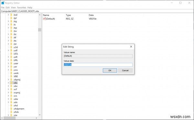194x120 pixels.
Task: Select the .vdx folder icon
Action: (x=11, y=102)
